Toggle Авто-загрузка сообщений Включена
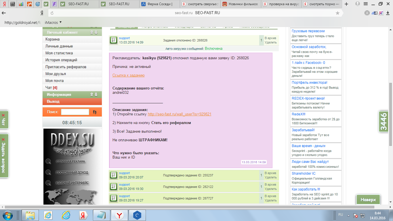Image resolution: width=393 pixels, height=221 pixels. point(214,49)
